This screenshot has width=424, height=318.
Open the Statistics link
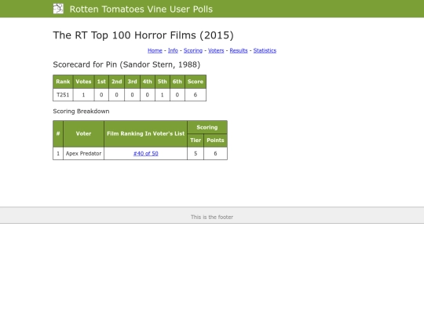[265, 50]
